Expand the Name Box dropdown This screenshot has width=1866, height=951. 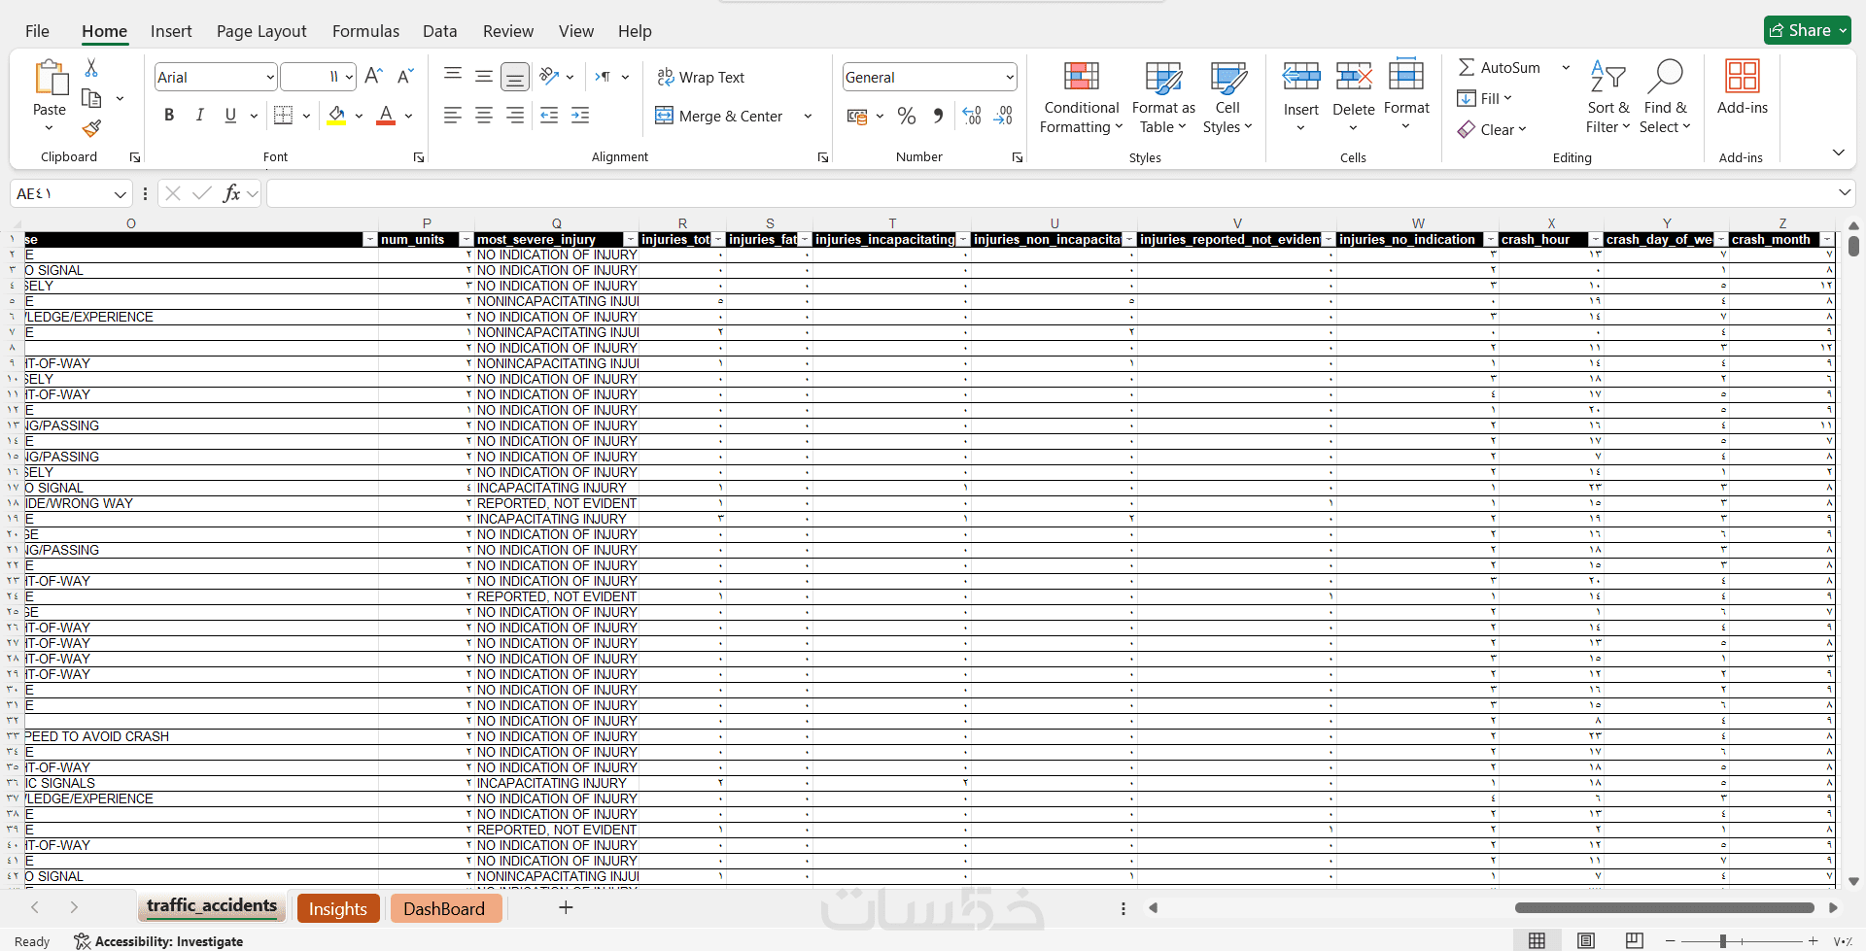point(120,194)
